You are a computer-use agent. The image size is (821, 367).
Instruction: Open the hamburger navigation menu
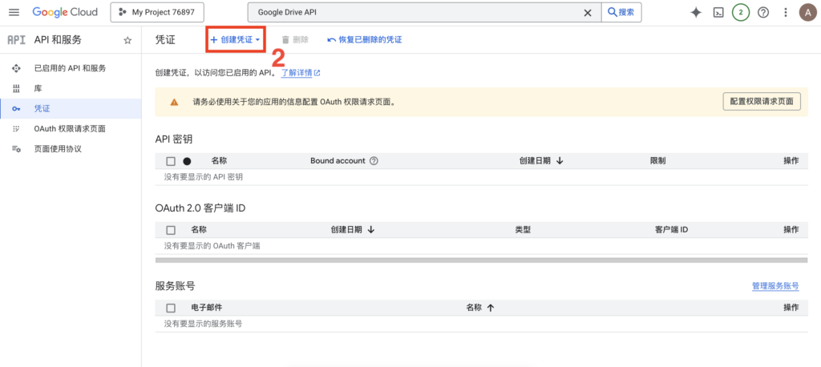point(14,12)
